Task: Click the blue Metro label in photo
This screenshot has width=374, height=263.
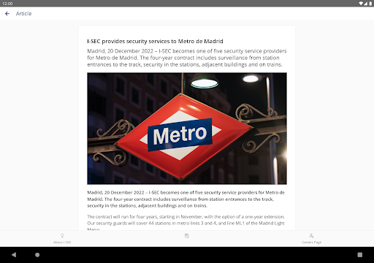Action: pyautogui.click(x=180, y=134)
